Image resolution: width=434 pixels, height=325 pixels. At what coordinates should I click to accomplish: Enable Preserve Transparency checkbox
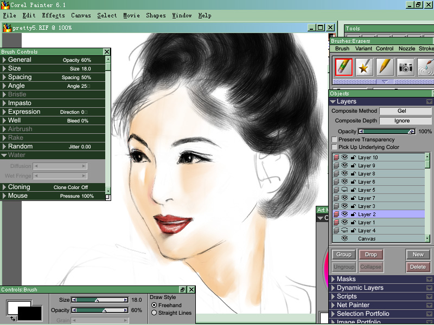tap(334, 140)
